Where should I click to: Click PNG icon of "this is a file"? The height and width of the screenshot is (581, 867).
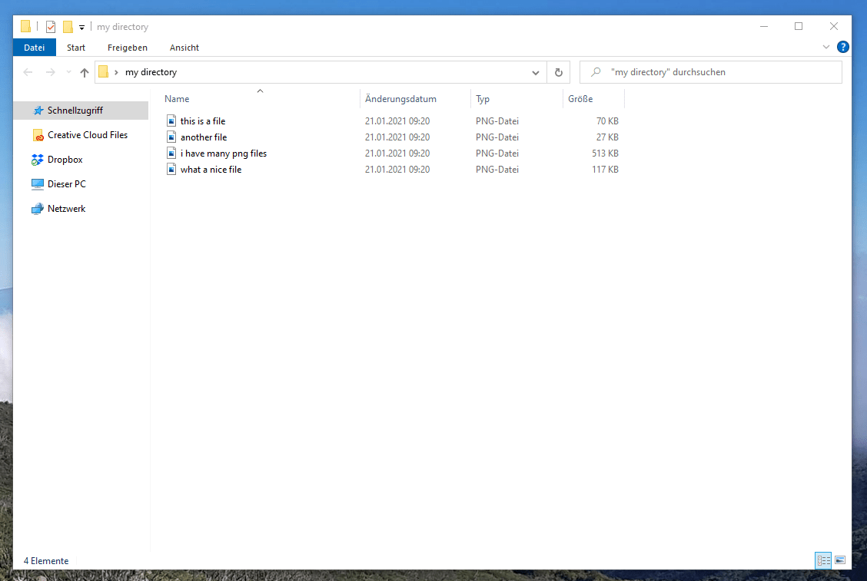coord(171,120)
